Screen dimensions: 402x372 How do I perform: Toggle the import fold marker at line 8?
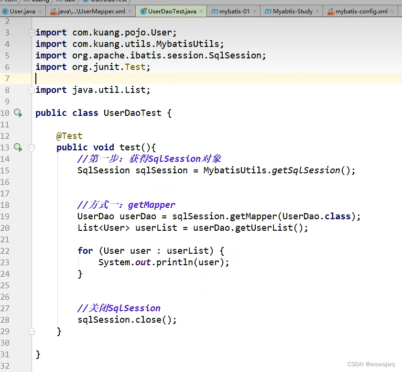[32, 90]
